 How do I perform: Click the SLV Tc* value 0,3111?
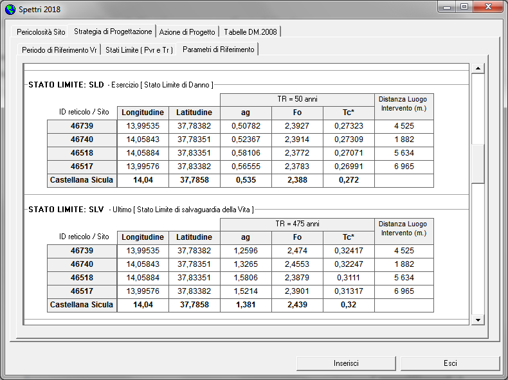(349, 278)
